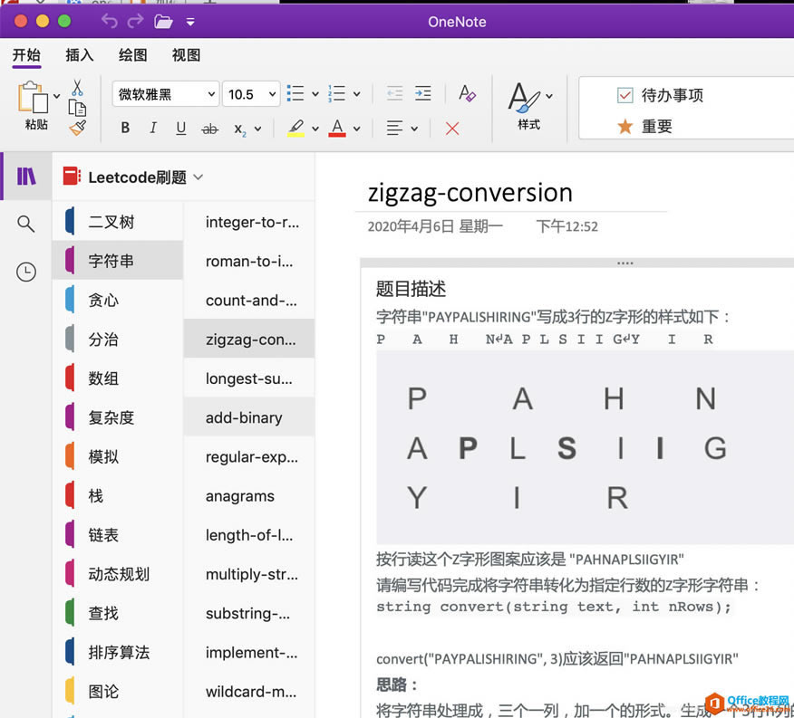Expand the Leetcode刷题 notebook chevron

pyautogui.click(x=199, y=177)
